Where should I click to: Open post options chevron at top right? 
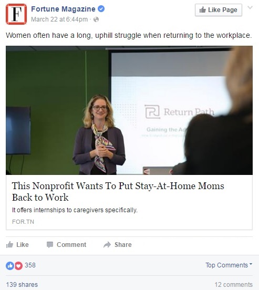[x=250, y=7]
